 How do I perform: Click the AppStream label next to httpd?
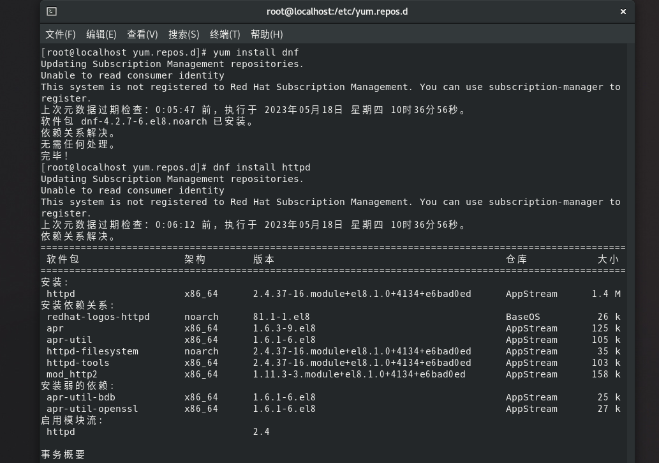point(531,294)
